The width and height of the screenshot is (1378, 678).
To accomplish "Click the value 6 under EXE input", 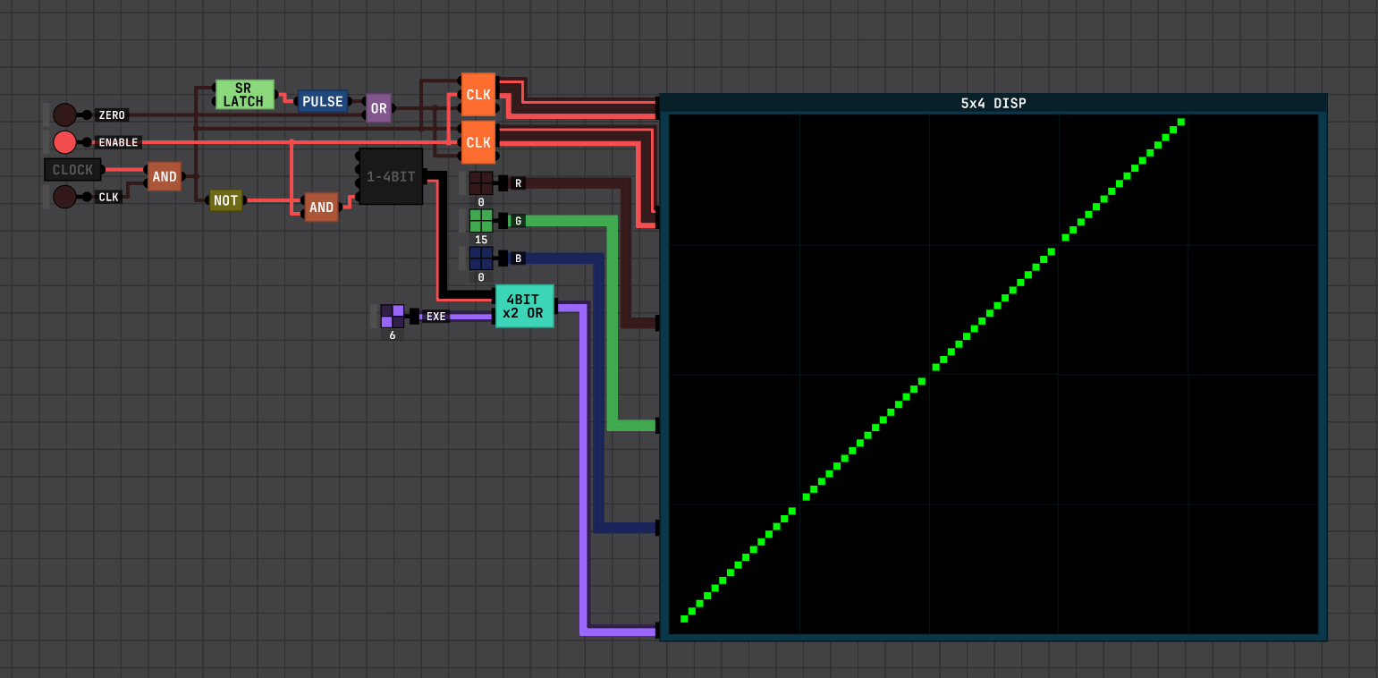I will [x=393, y=335].
